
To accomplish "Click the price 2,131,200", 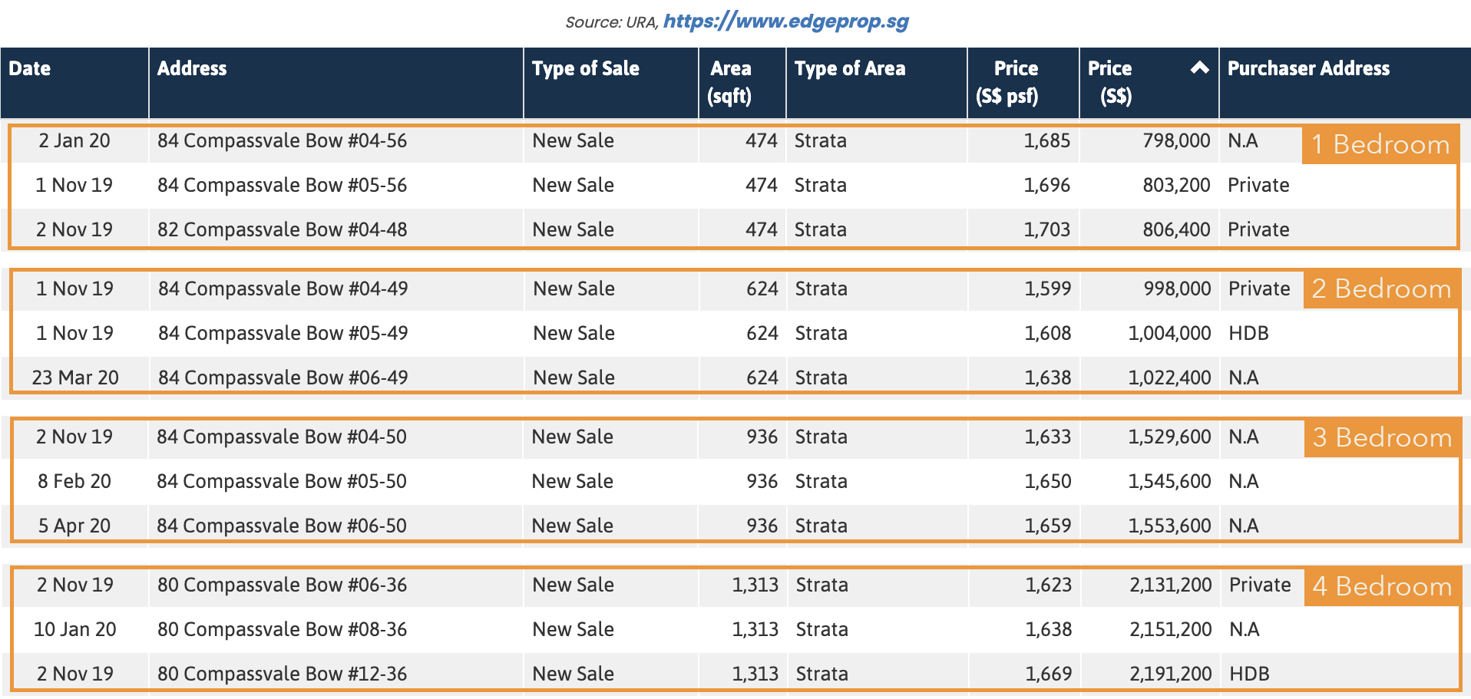I will coord(1170,585).
